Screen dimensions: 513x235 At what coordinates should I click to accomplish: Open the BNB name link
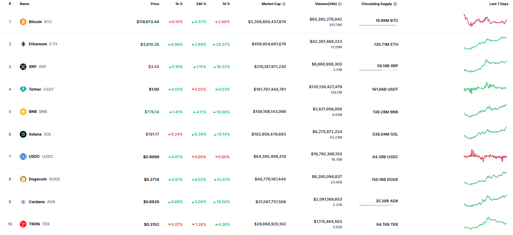[x=33, y=112]
